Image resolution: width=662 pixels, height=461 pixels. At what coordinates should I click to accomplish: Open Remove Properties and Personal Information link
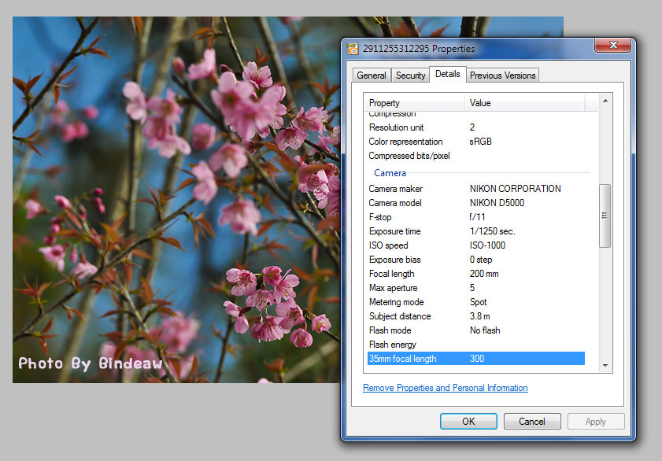point(445,388)
